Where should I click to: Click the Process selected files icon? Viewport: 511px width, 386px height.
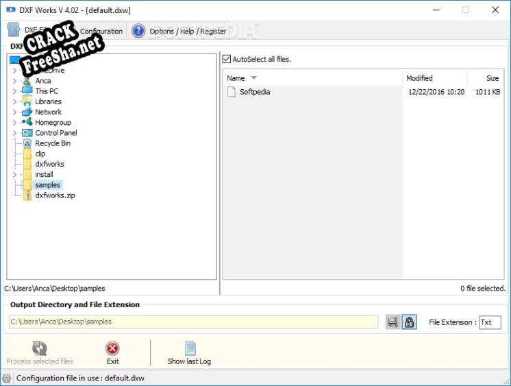point(40,348)
